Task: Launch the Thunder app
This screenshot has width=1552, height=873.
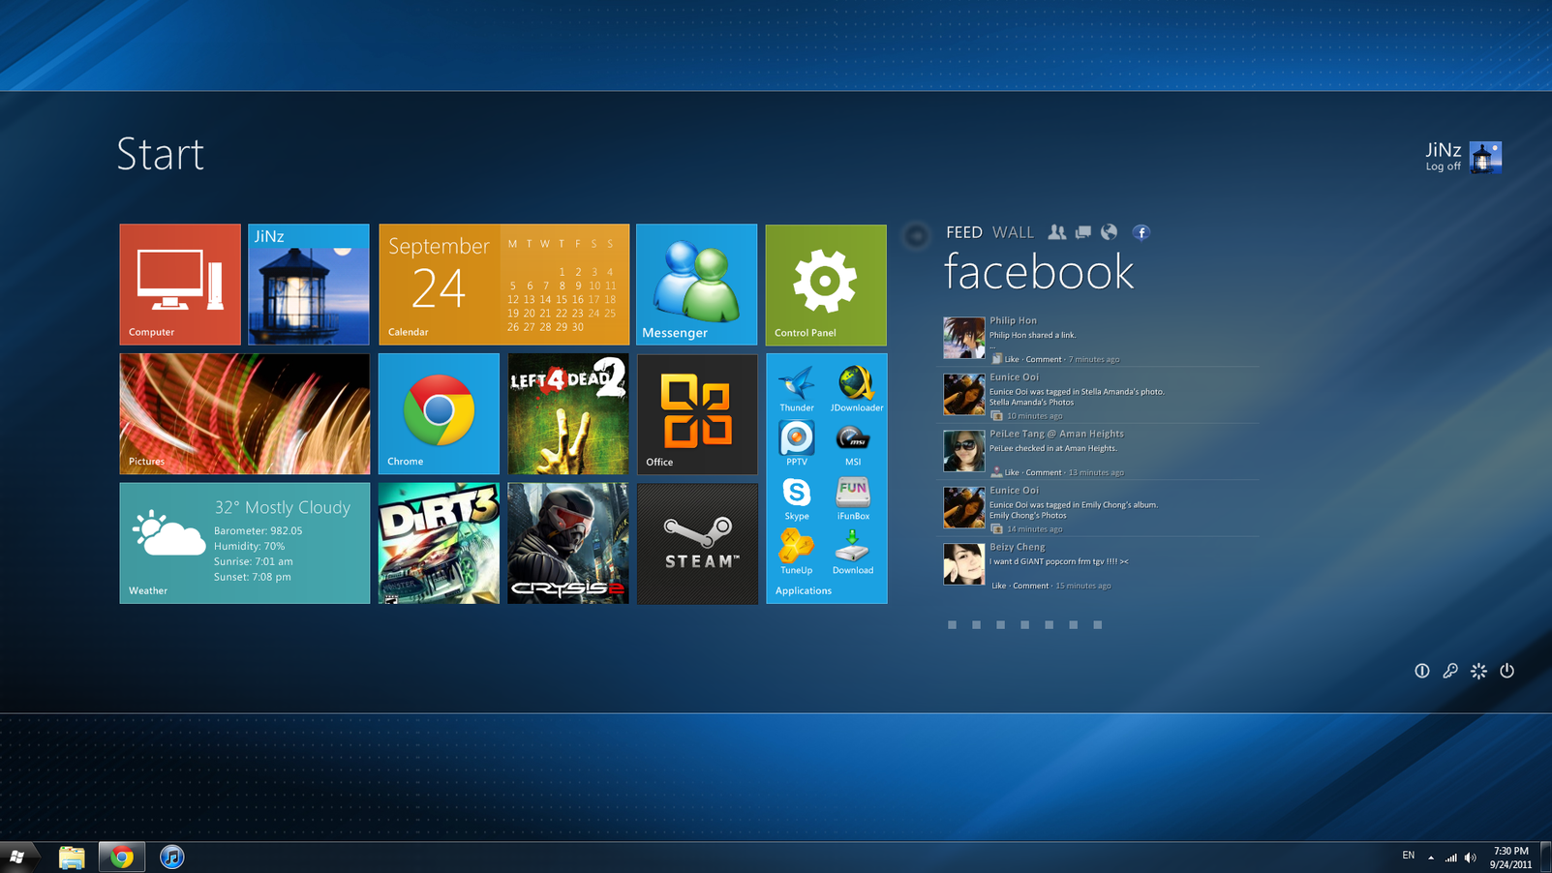Action: (796, 384)
